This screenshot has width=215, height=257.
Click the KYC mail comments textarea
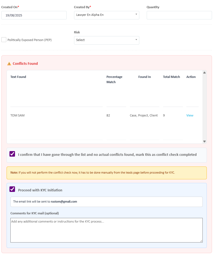click(107, 230)
